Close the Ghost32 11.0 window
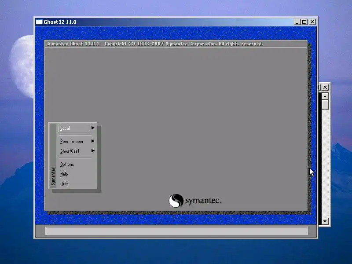The image size is (352, 264). [x=312, y=22]
